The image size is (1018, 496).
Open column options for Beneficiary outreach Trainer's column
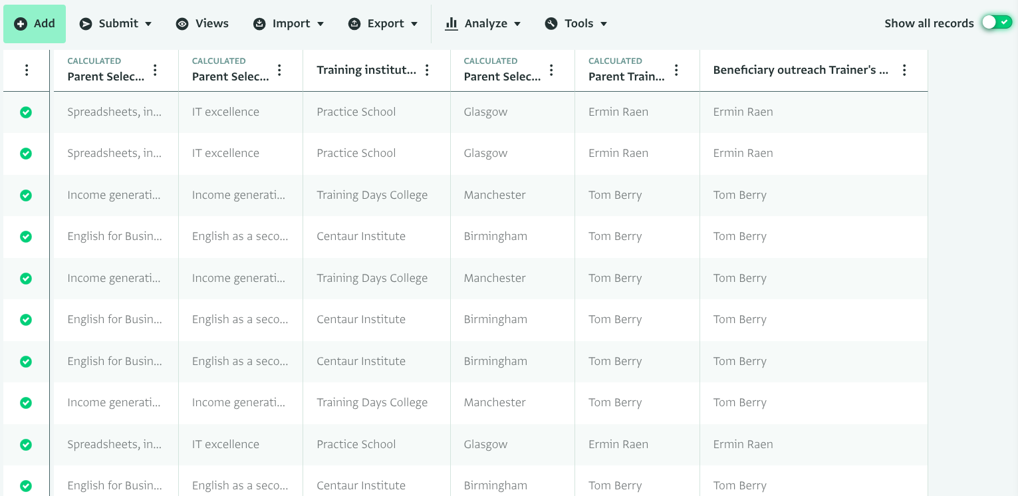click(x=904, y=70)
